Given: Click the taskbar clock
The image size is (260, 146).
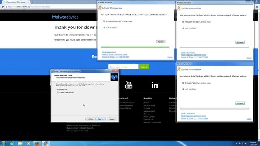Looking at the screenshot, I should click(253, 144).
